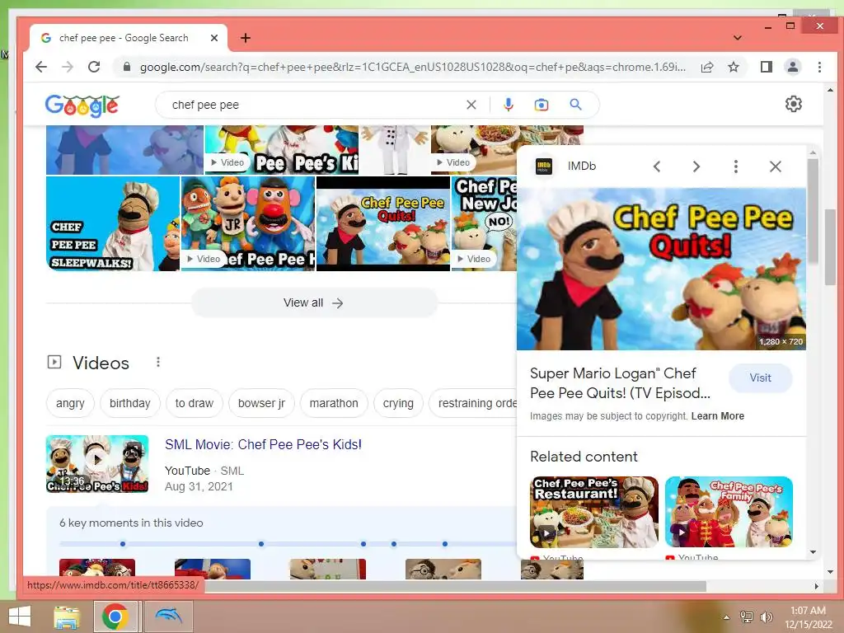This screenshot has width=844, height=633.
Task: Filter videos by crying chip
Action: pyautogui.click(x=398, y=403)
